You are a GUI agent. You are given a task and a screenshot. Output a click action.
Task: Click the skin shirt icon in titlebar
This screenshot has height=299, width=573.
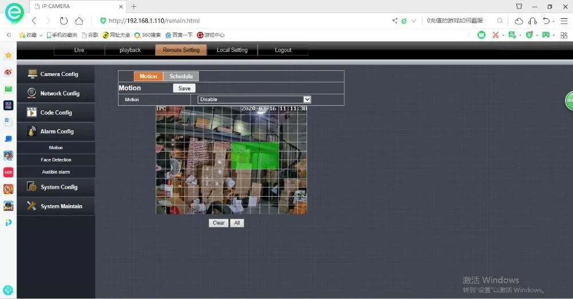pyautogui.click(x=519, y=6)
